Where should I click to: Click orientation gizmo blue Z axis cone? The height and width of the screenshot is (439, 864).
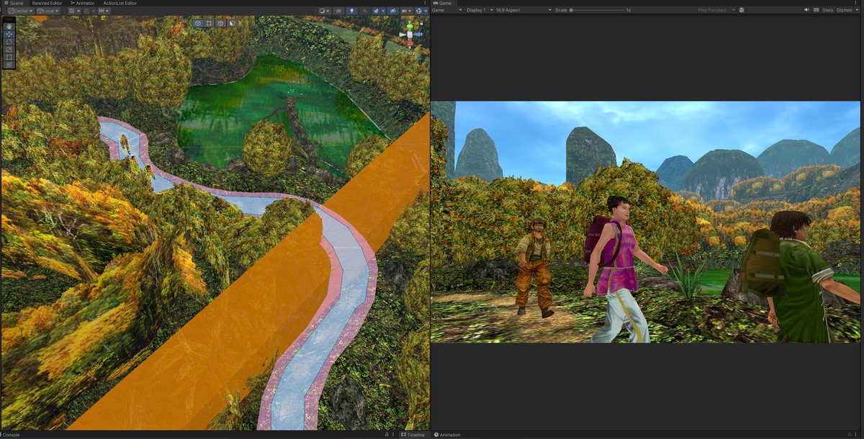coord(418,34)
